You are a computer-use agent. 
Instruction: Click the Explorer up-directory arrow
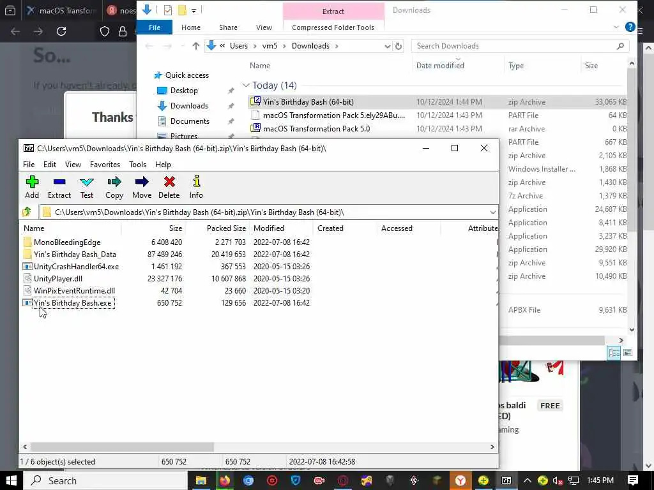(195, 46)
